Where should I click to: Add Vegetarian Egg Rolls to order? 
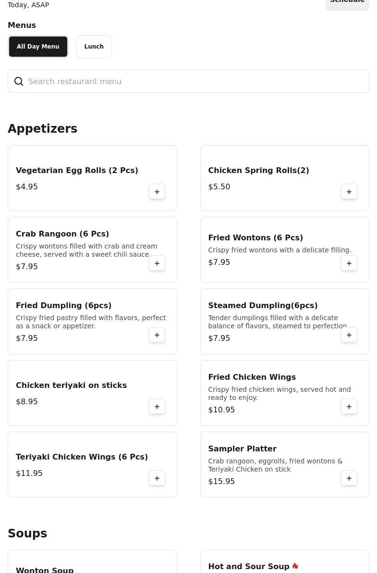coord(157,192)
